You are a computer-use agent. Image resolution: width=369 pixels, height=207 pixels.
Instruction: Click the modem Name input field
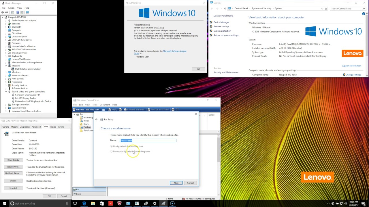[x=148, y=141]
